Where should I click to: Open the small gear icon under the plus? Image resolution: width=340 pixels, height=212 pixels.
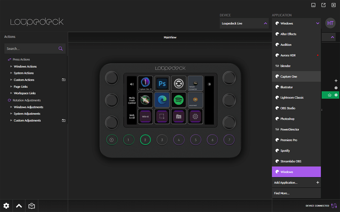[x=336, y=88]
